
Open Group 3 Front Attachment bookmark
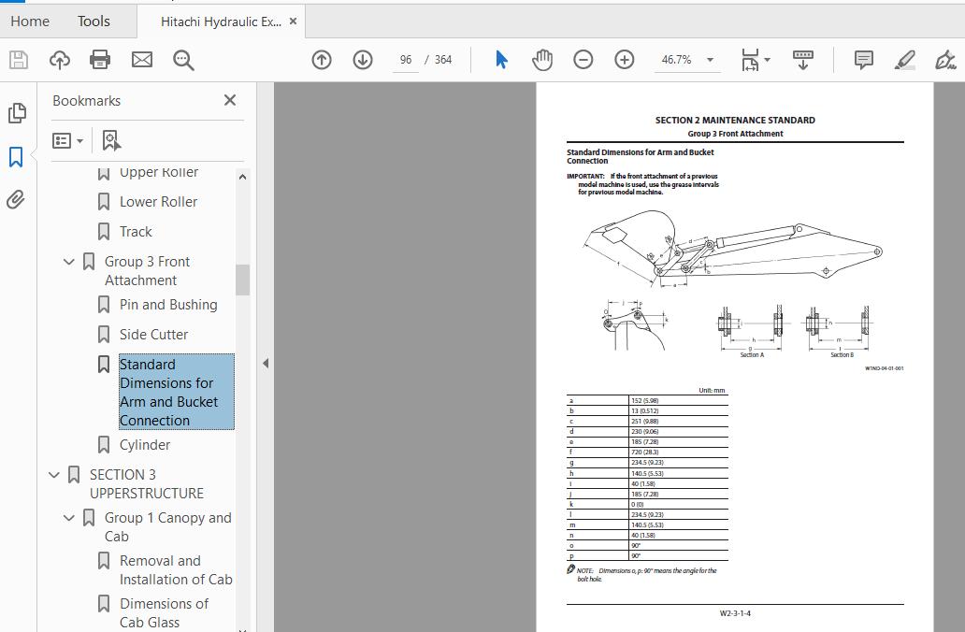tap(147, 271)
